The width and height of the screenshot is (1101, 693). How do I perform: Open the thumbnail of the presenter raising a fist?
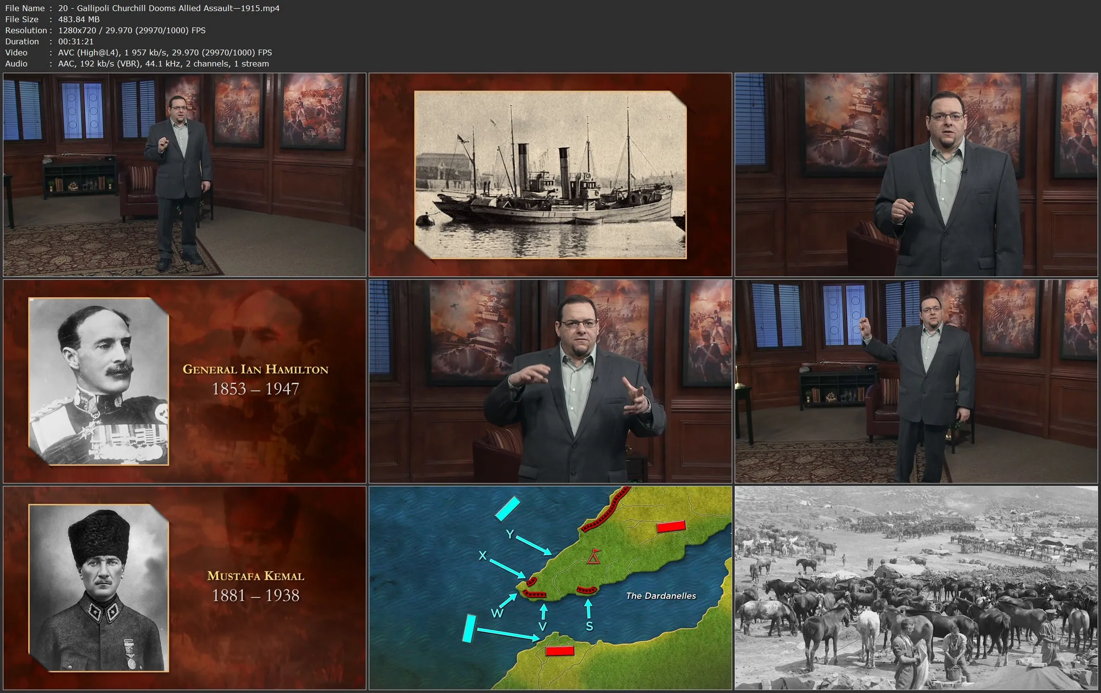(x=916, y=381)
